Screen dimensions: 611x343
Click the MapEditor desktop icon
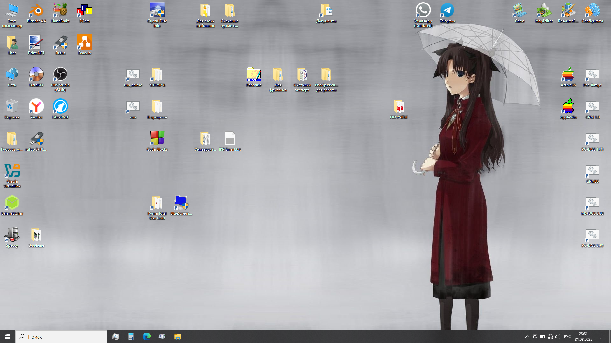544,13
